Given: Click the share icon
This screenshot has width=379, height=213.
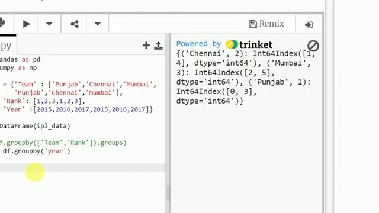Looking at the screenshot, I should tap(75, 24).
